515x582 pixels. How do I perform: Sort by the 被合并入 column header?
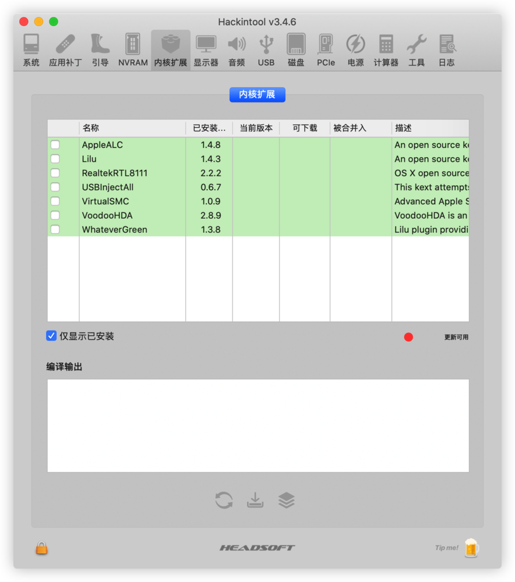point(361,128)
